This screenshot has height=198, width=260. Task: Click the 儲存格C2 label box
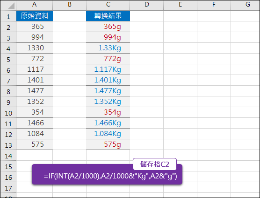pyautogui.click(x=155, y=164)
